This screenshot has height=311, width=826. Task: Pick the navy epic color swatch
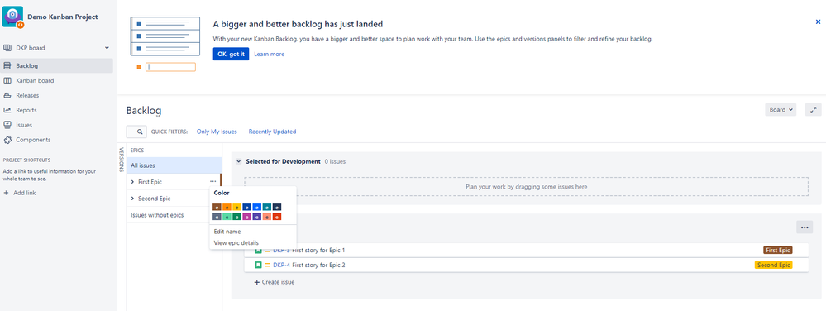click(x=277, y=207)
